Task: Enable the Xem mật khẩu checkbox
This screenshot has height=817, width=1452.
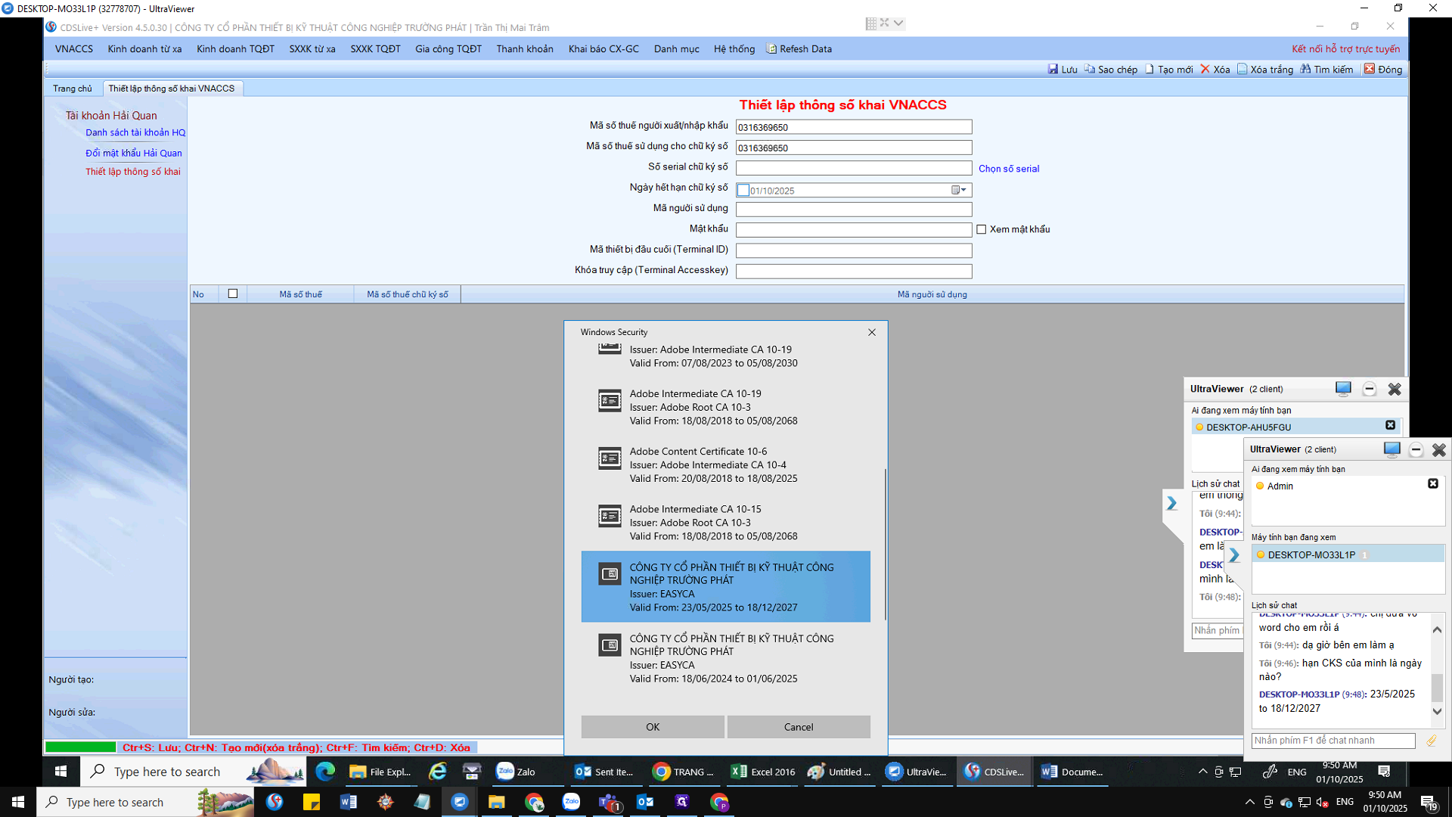Action: (x=982, y=229)
